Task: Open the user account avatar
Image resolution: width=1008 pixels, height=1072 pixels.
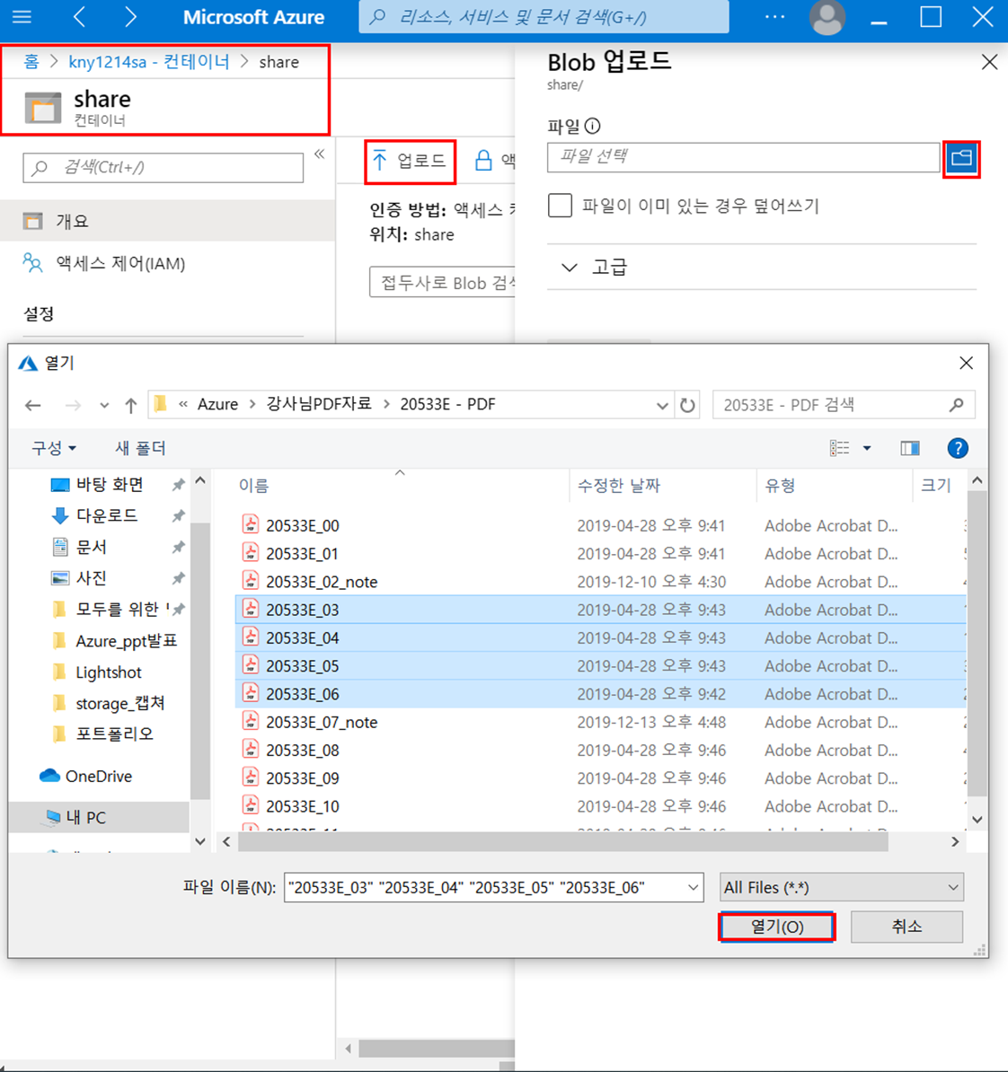Action: pyautogui.click(x=827, y=18)
